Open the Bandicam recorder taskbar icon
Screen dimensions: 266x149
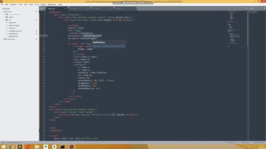[x=71, y=147]
